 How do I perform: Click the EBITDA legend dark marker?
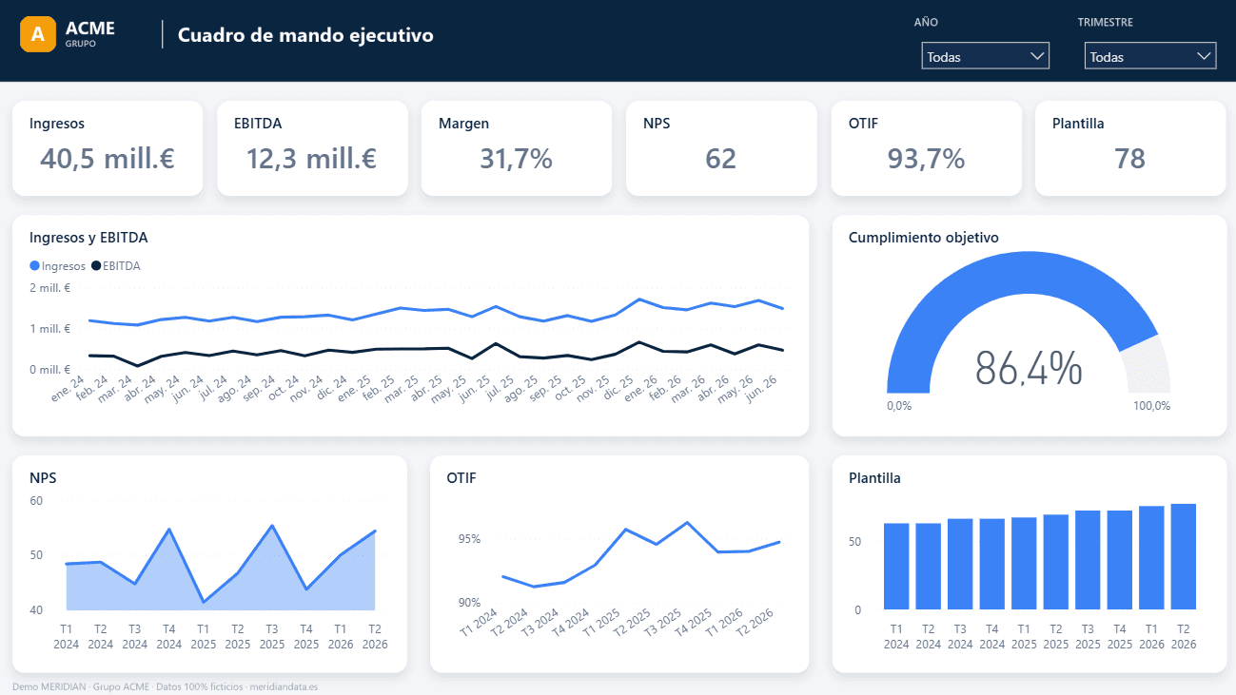point(96,266)
